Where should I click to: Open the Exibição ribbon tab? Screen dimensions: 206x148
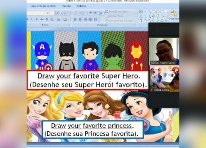[82, 6]
